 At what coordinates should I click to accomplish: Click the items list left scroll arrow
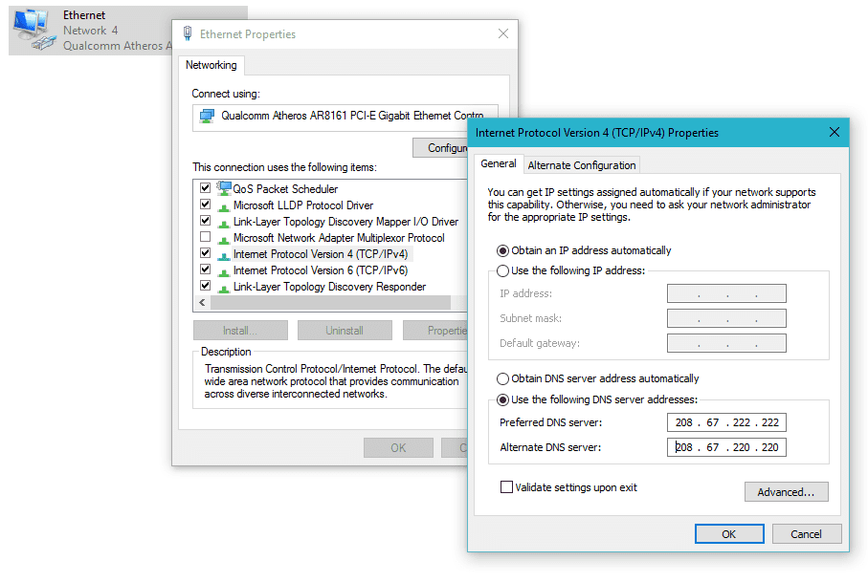[202, 303]
